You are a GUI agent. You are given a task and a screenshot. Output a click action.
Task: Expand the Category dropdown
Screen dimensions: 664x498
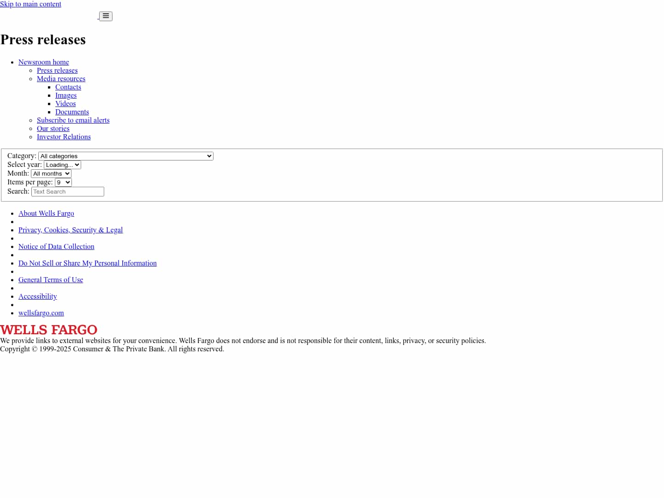(126, 156)
